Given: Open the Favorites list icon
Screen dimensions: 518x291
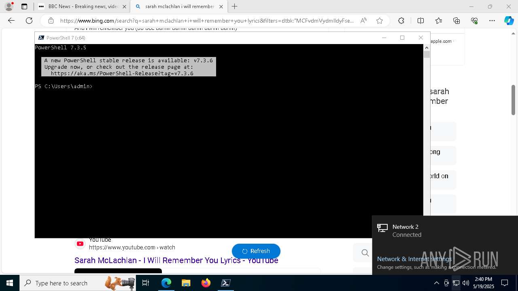Looking at the screenshot, I should point(439,21).
